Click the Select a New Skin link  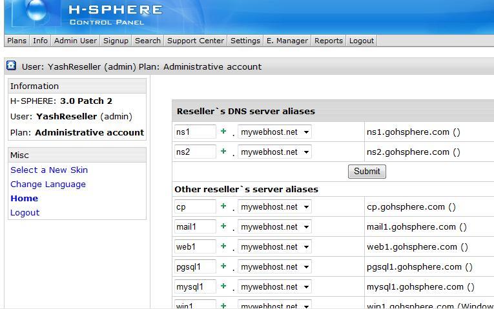[x=49, y=170]
